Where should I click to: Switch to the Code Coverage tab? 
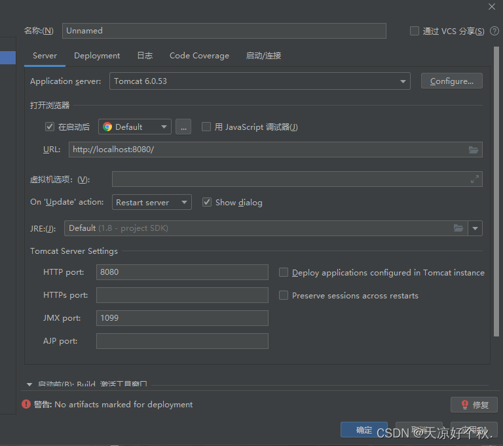coord(199,56)
